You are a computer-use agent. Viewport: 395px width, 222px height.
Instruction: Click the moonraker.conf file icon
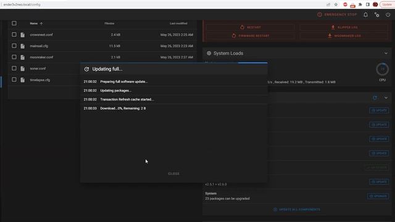tap(23, 57)
